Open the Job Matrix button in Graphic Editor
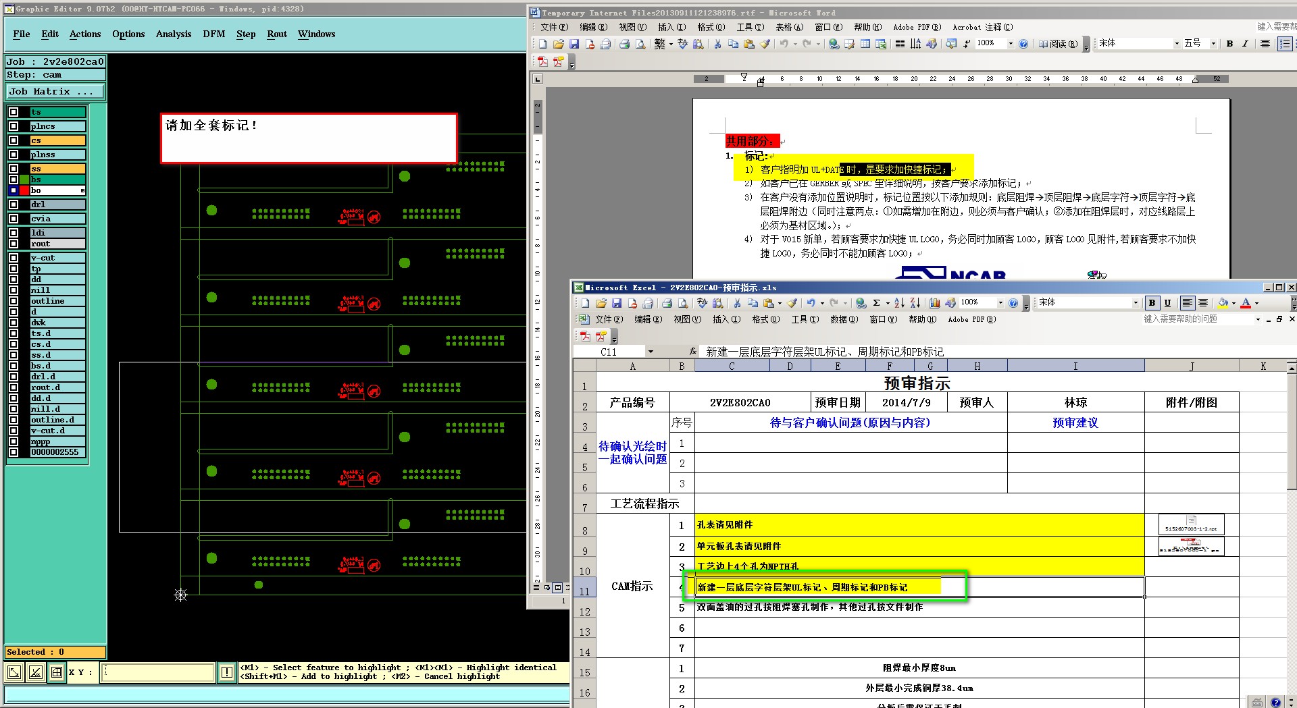Viewport: 1297px width, 708px height. pyautogui.click(x=55, y=91)
